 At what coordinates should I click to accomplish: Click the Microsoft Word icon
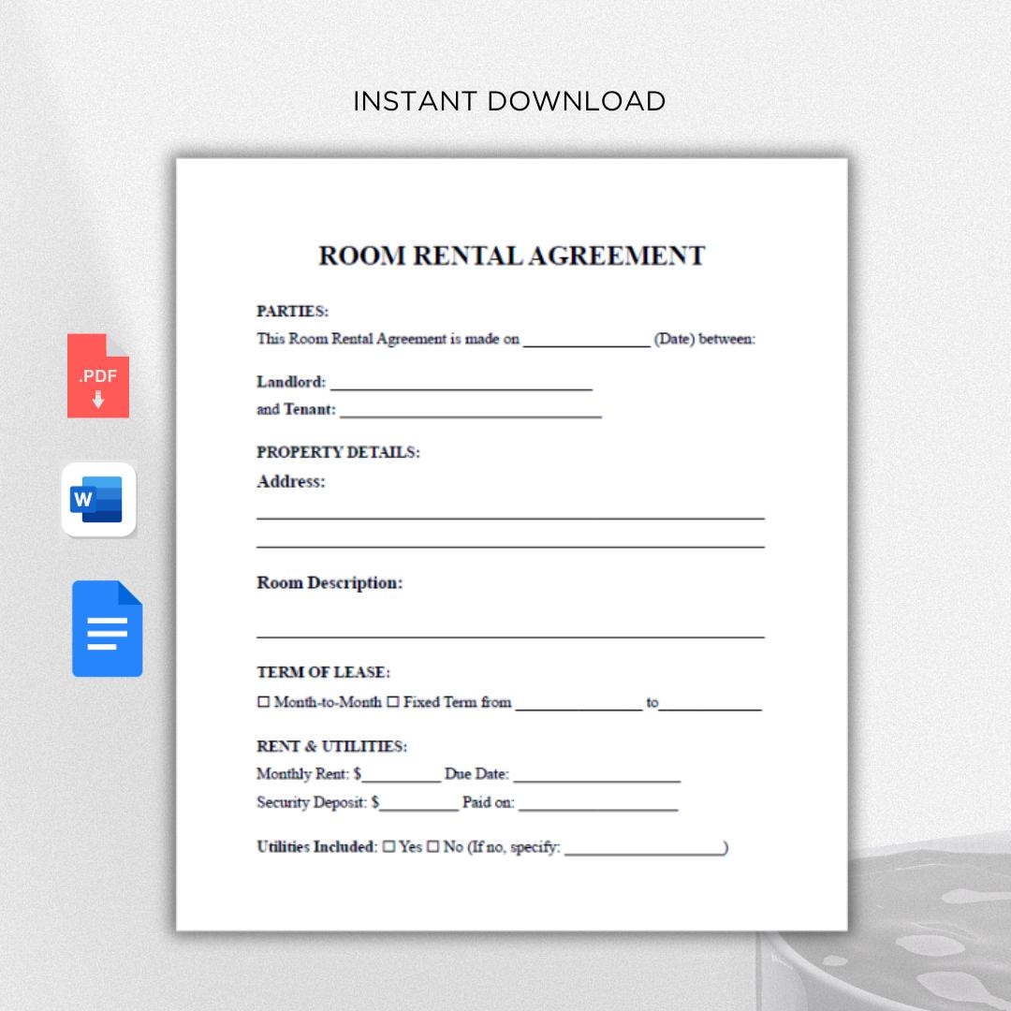[x=98, y=499]
